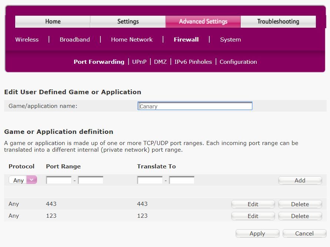Focus the Port Range start field
330x247 pixels.
59,180
